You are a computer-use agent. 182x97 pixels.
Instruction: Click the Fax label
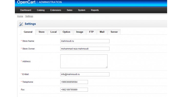23,90
